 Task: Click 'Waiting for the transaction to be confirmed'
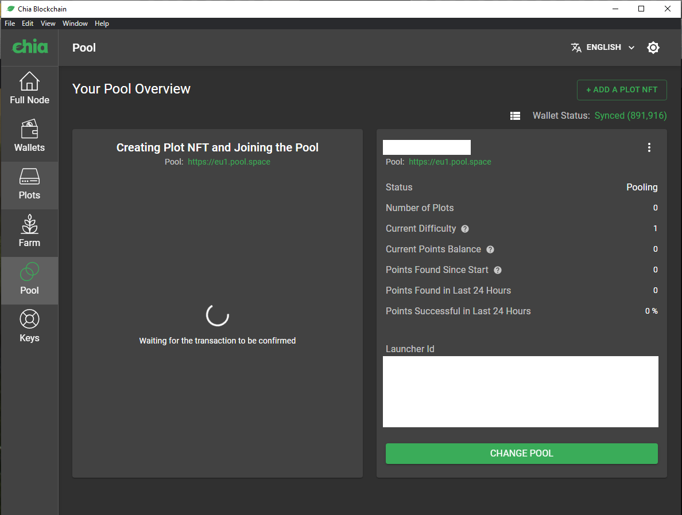click(218, 341)
